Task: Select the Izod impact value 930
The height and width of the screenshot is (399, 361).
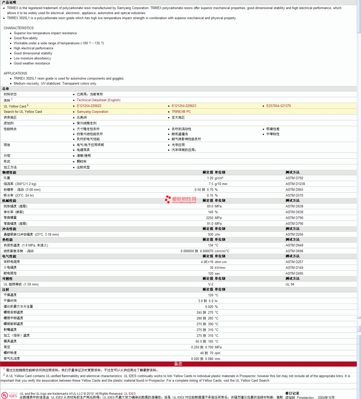Action: 211,235
